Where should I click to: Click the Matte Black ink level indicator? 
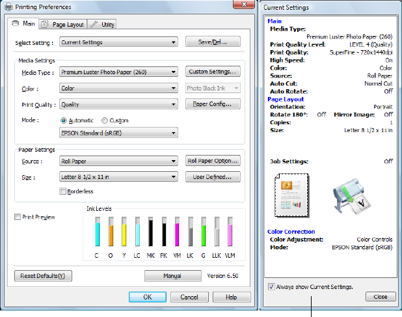(x=150, y=230)
